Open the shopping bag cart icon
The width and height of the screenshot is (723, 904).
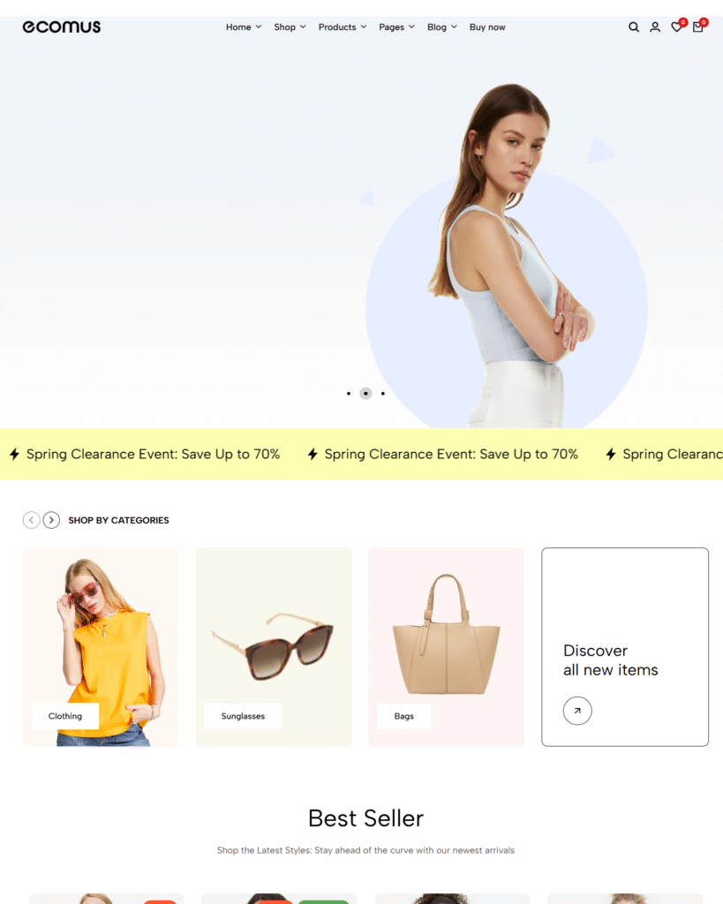pyautogui.click(x=697, y=27)
